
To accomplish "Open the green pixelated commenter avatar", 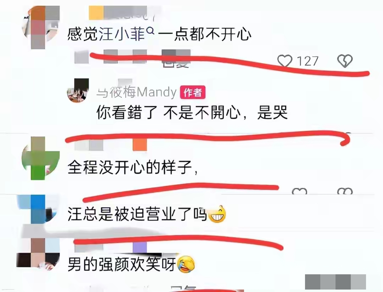I will (41, 158).
